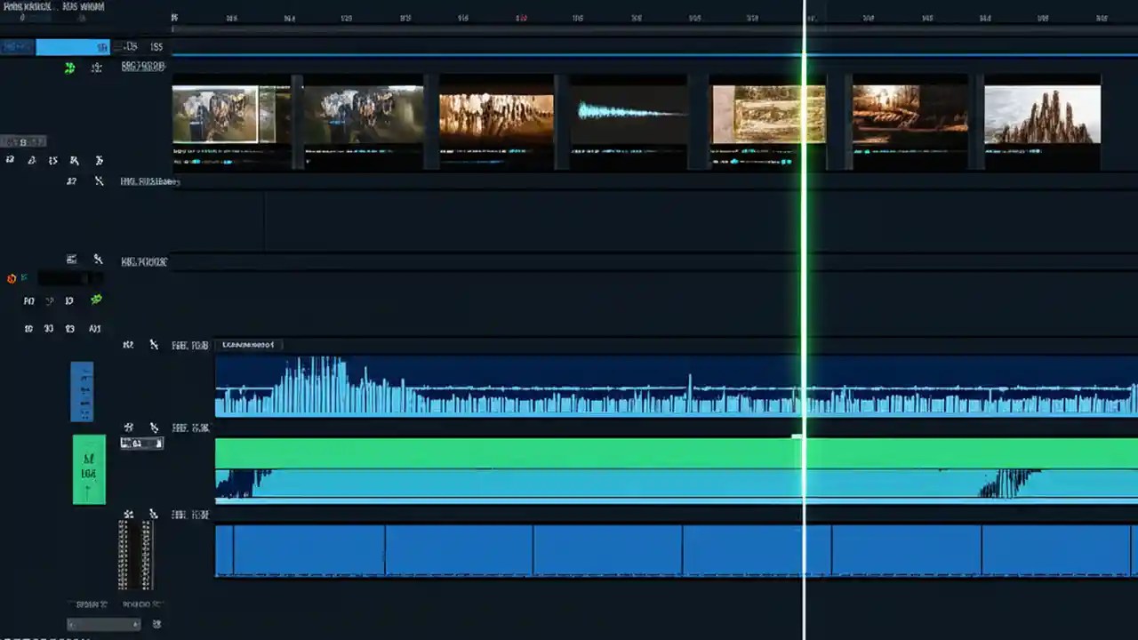This screenshot has height=640, width=1138.
Task: Open the timecode display dropdown near the top
Action: [131, 46]
